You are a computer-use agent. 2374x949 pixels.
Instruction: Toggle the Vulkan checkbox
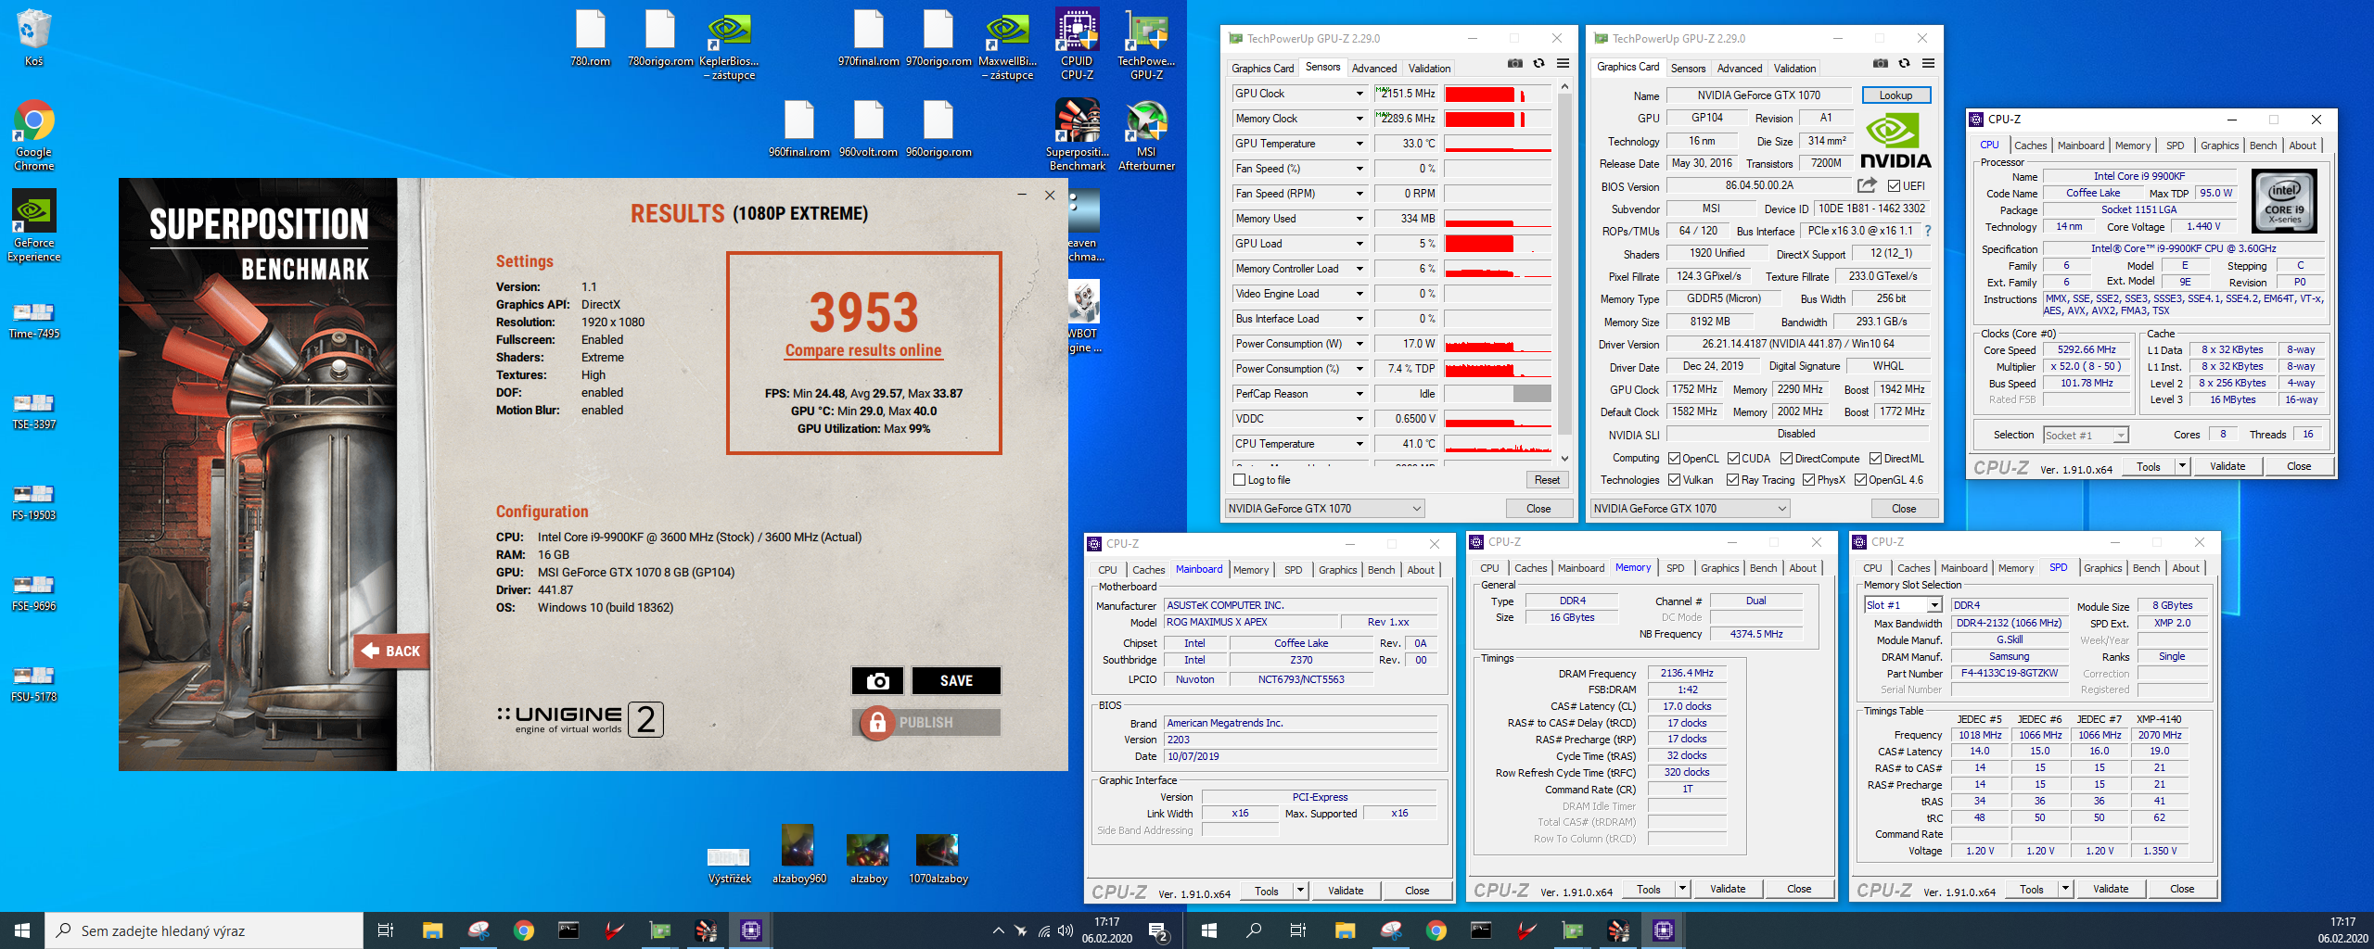point(1674,480)
